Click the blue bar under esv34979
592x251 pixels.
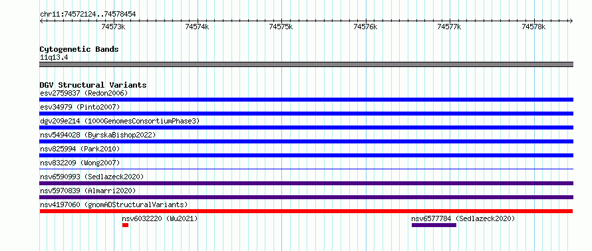(x=306, y=114)
